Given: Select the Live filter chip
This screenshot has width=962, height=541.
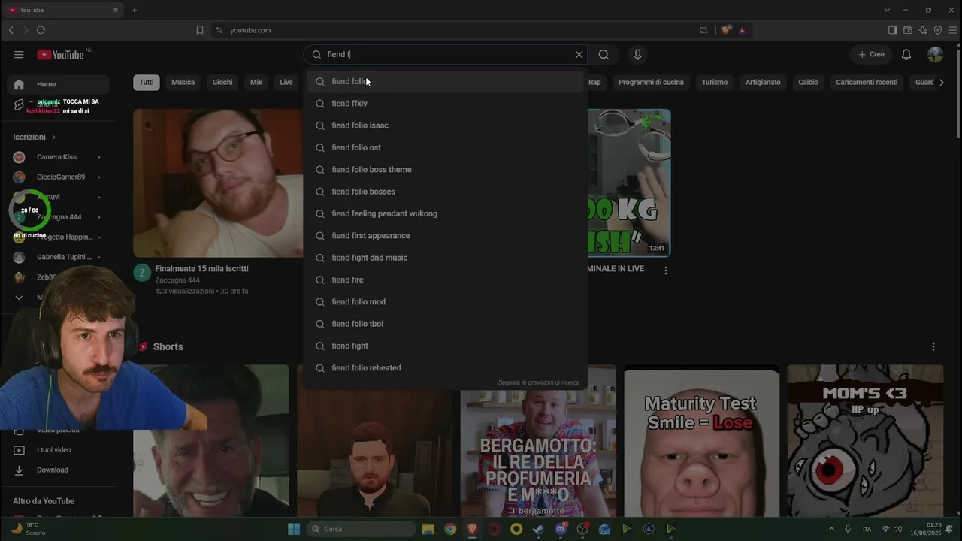Looking at the screenshot, I should click(x=286, y=82).
